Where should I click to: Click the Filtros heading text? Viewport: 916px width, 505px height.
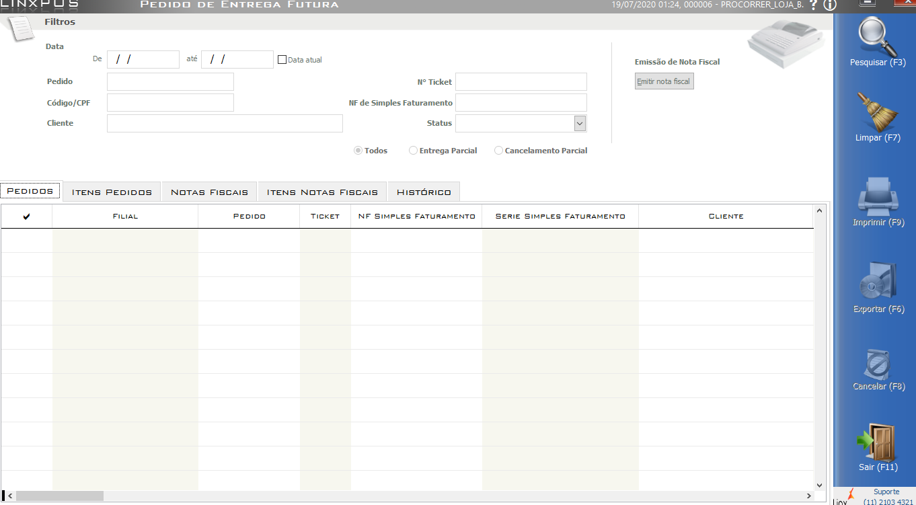click(60, 22)
